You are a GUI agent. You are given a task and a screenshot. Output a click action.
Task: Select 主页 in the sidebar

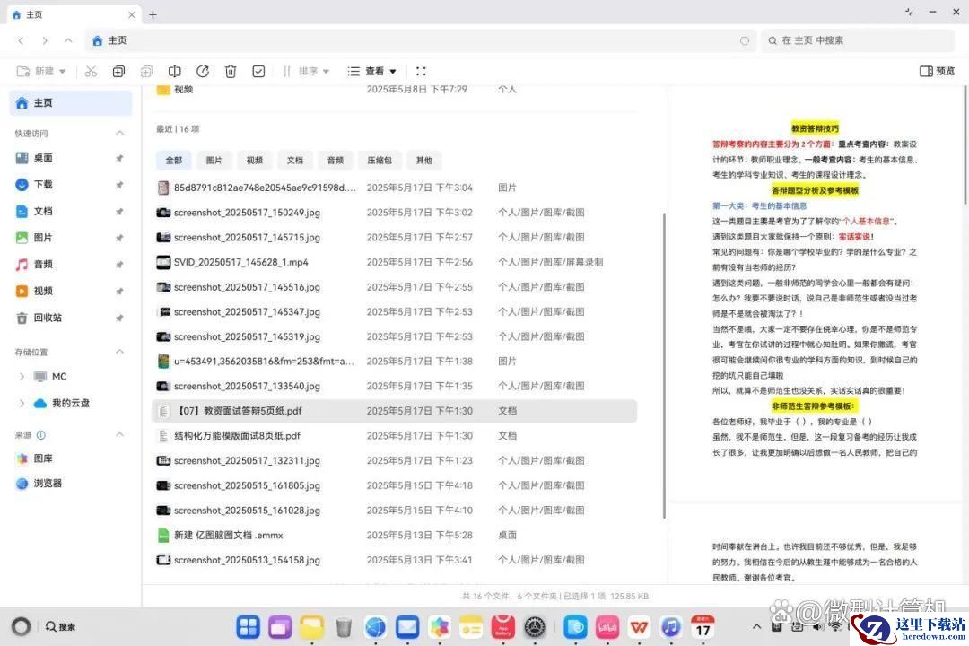71,103
